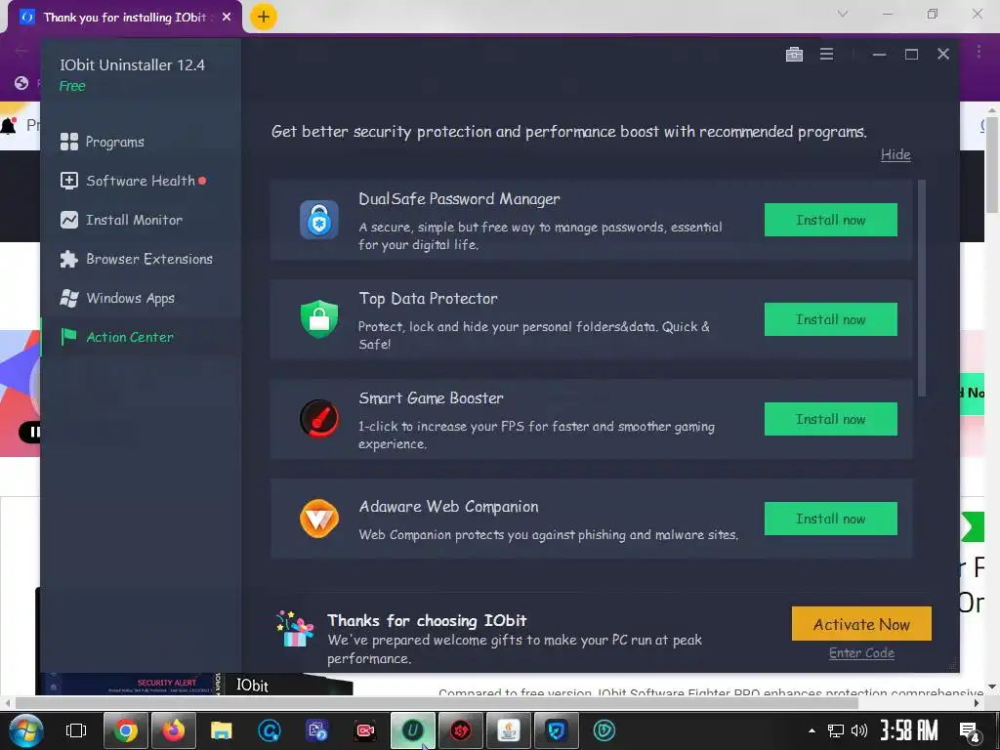Viewport: 1000px width, 750px height.
Task: Click the network icon in tray
Action: pos(836,730)
